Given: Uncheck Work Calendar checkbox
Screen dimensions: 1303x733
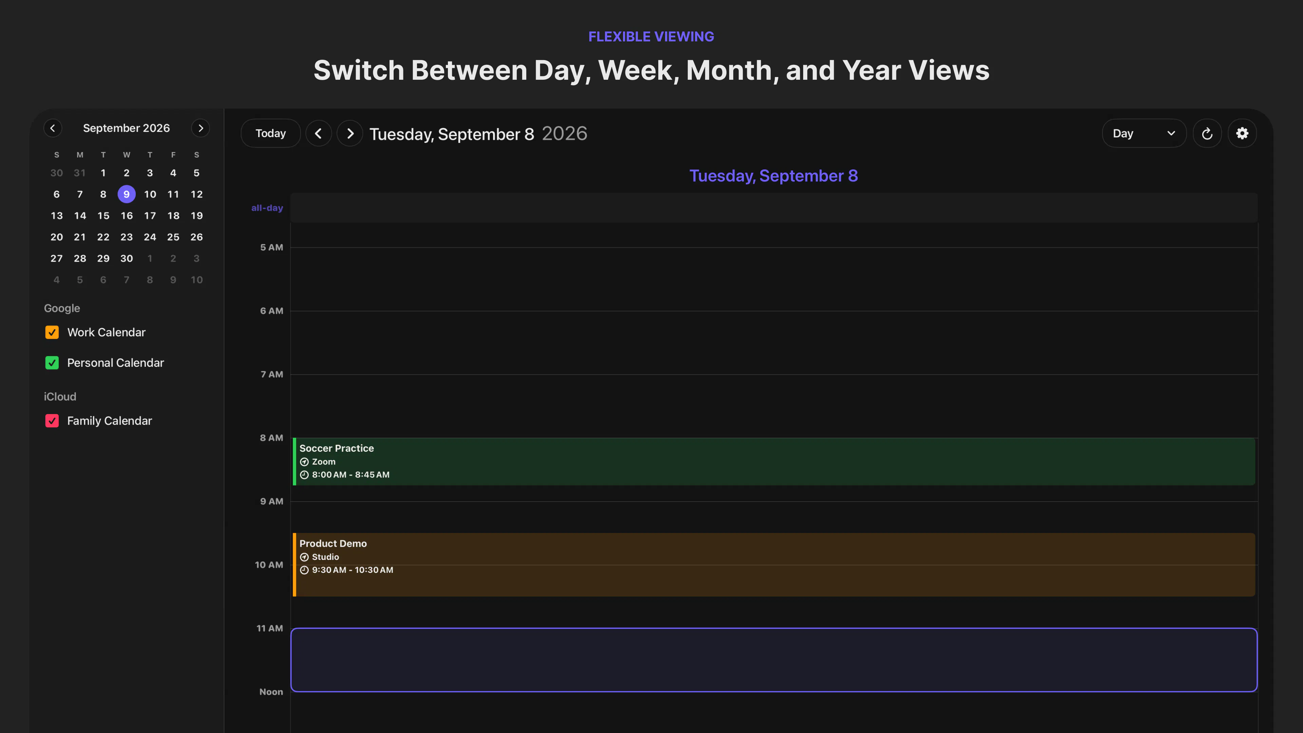Looking at the screenshot, I should (x=52, y=332).
